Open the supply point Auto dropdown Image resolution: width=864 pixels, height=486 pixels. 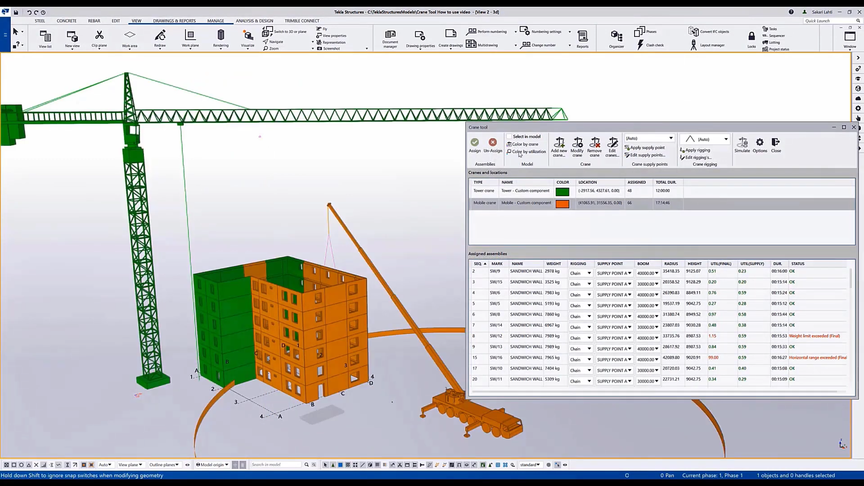coord(649,138)
